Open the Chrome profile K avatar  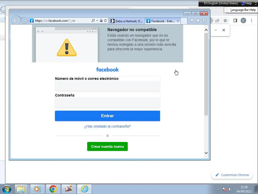[243, 20]
